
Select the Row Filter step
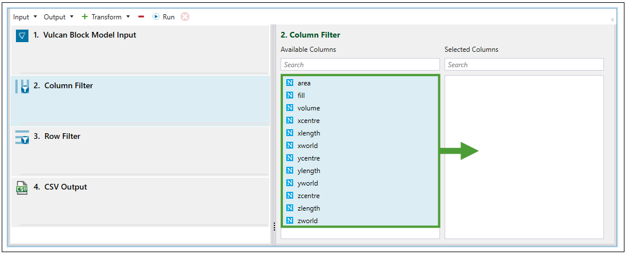(x=63, y=137)
